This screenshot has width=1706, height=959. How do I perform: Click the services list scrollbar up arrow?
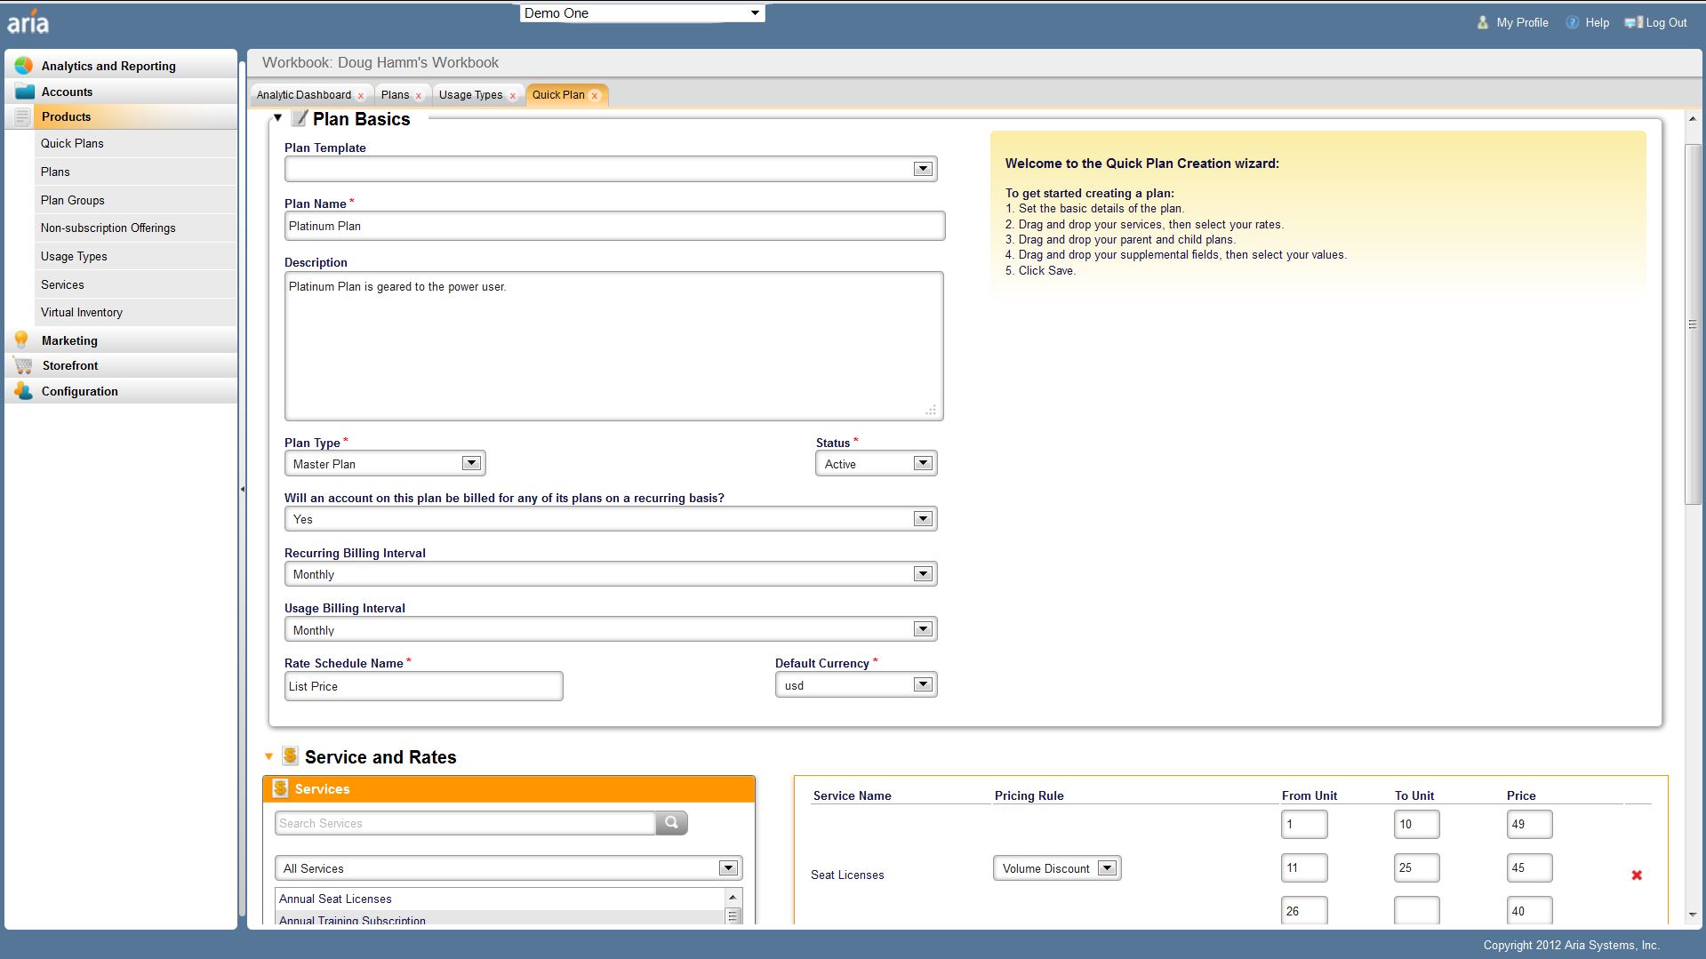pos(733,898)
